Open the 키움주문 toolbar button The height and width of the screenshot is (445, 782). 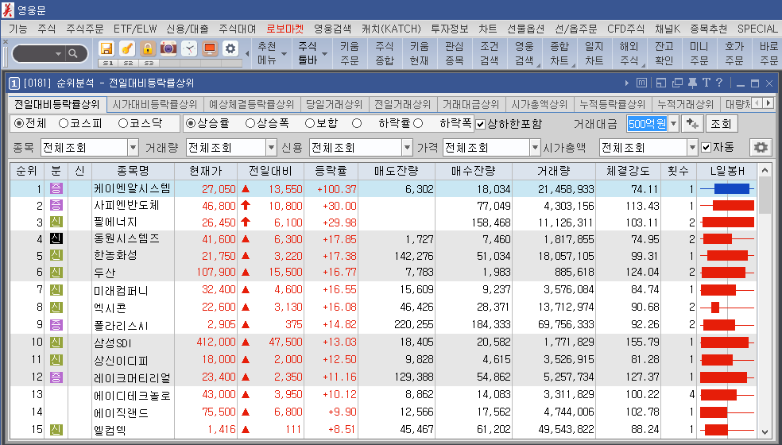350,53
